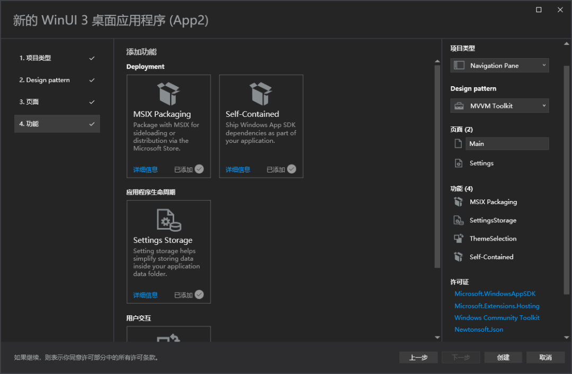Viewport: 572px width, 374px height.
Task: Click MSIX Packaging icon in features list
Action: coord(459,202)
